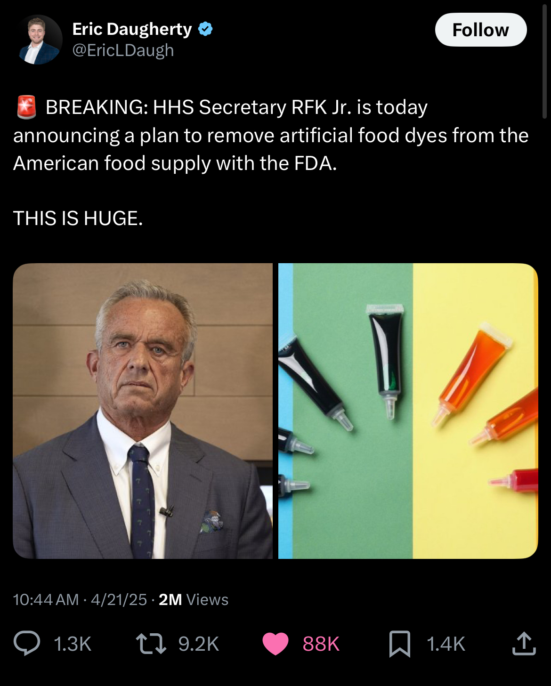Image resolution: width=551 pixels, height=686 pixels.
Task: Follow Eric Daugherty
Action: point(480,30)
